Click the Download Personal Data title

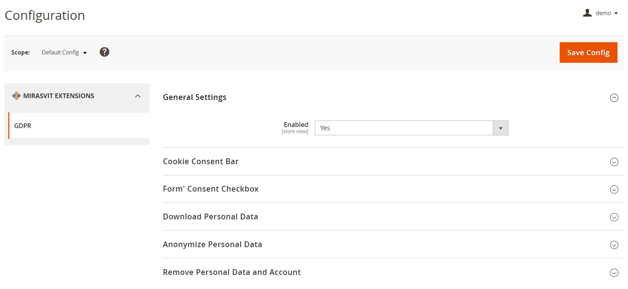[x=210, y=216]
